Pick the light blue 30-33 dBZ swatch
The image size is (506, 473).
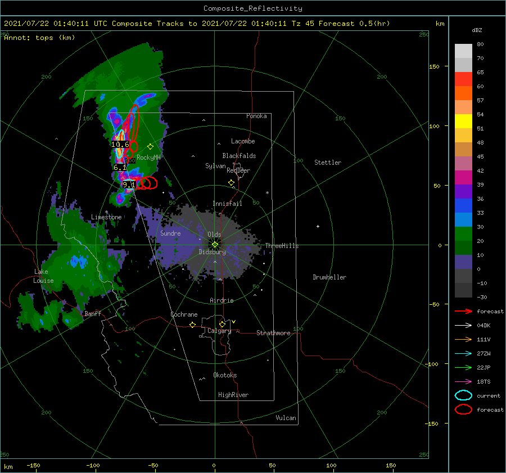pos(463,219)
